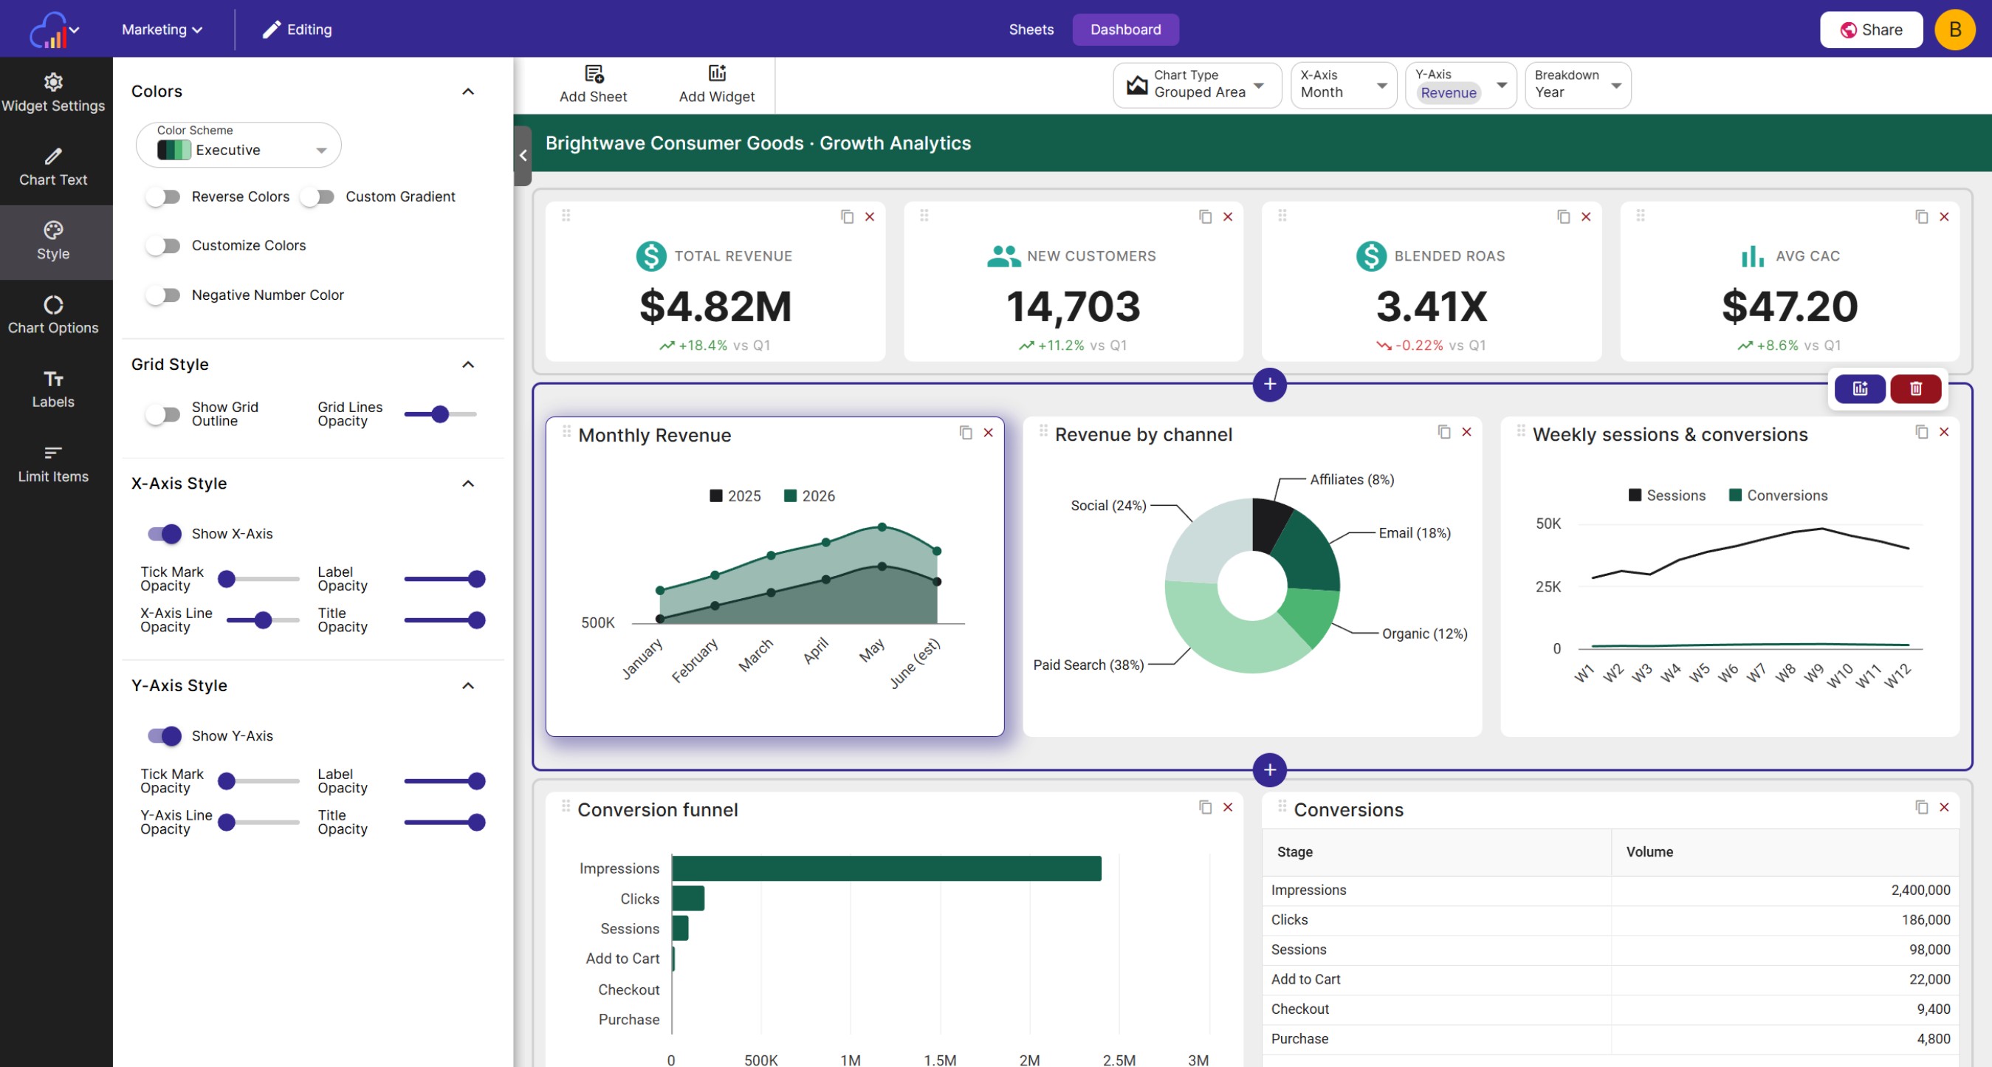Add a row below the charts row
1992x1067 pixels.
(x=1269, y=769)
